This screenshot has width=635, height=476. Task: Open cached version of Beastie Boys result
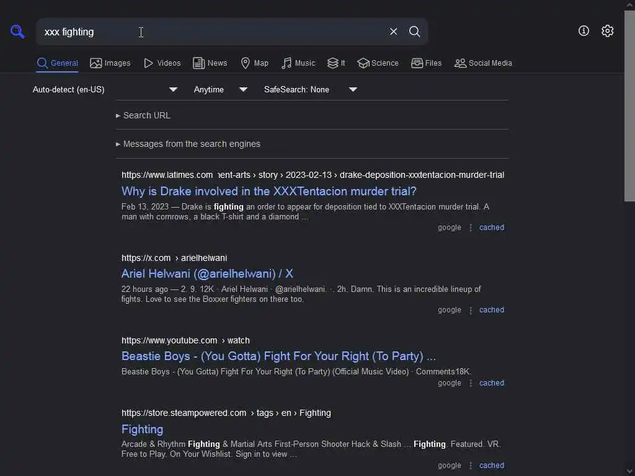(492, 383)
